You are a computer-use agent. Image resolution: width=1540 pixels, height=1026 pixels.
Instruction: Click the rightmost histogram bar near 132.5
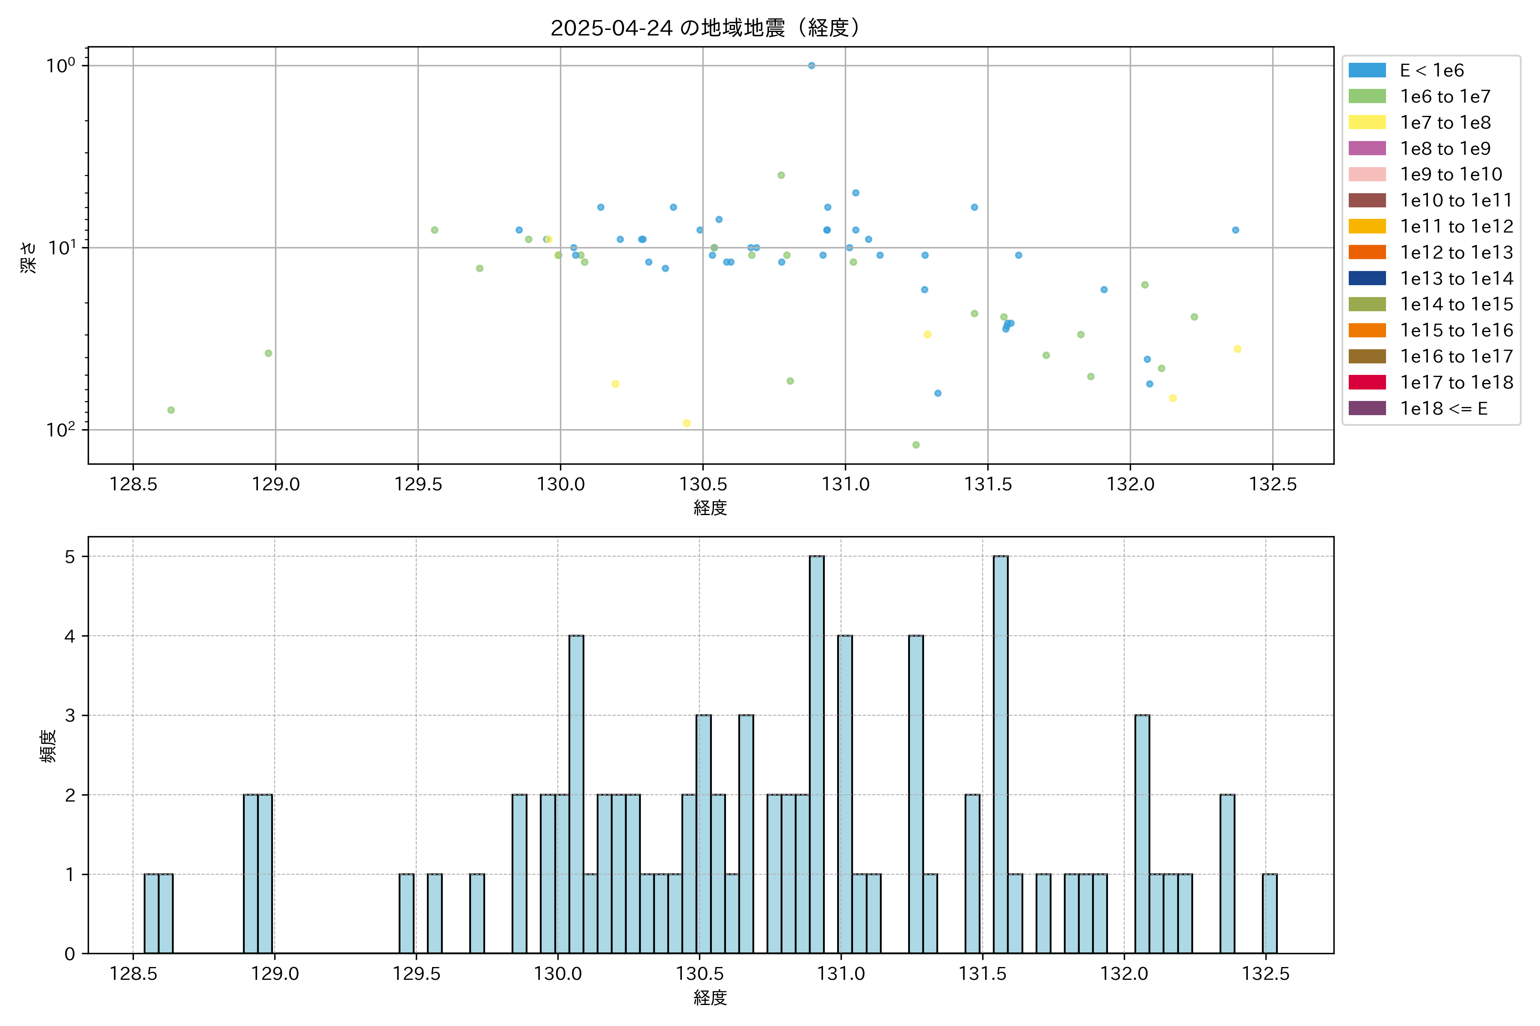point(1270,914)
